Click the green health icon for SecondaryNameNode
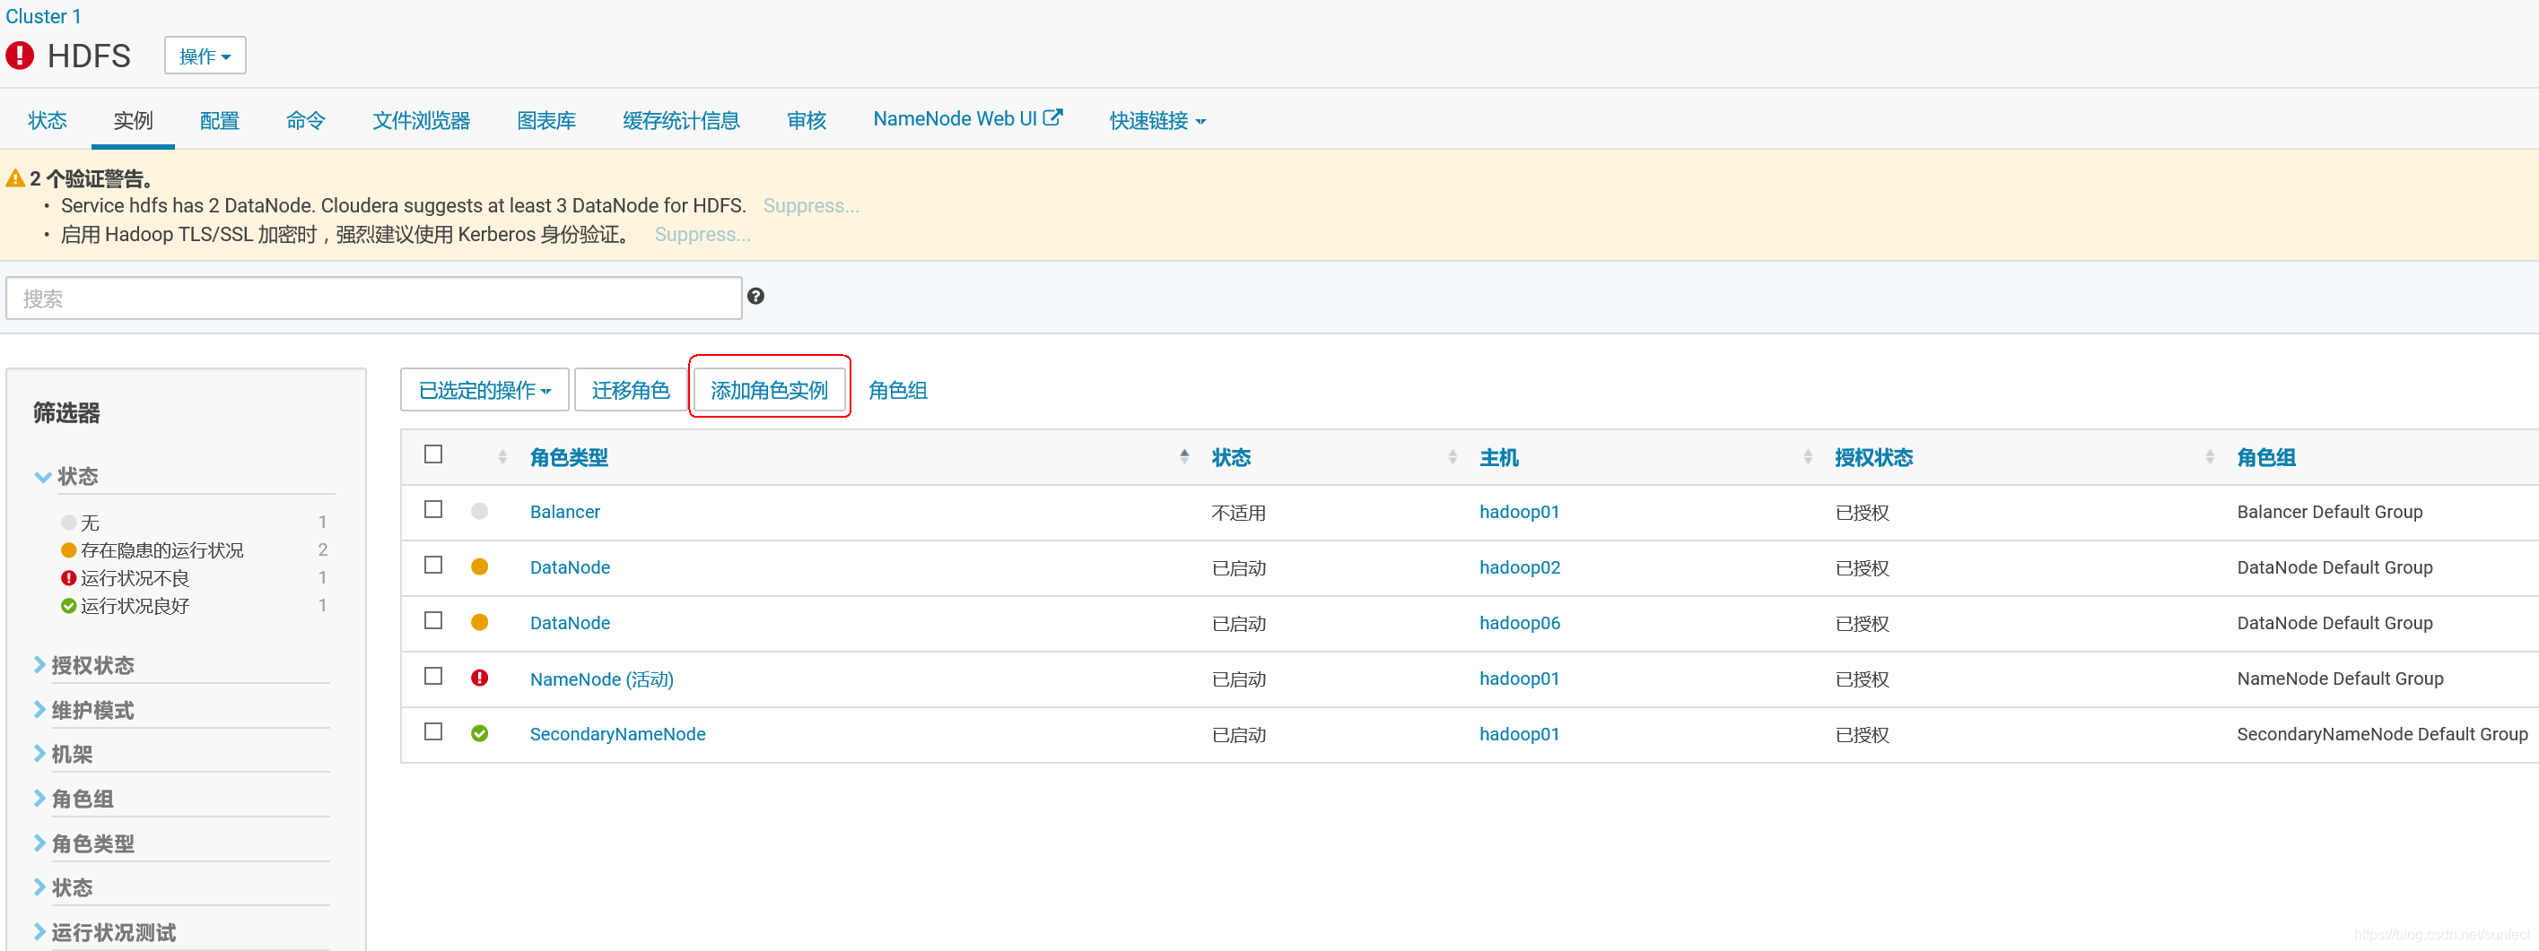 480,733
